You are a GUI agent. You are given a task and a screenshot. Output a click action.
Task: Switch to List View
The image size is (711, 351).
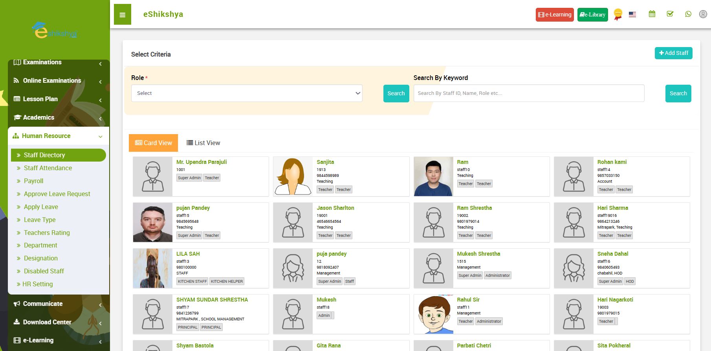(203, 143)
